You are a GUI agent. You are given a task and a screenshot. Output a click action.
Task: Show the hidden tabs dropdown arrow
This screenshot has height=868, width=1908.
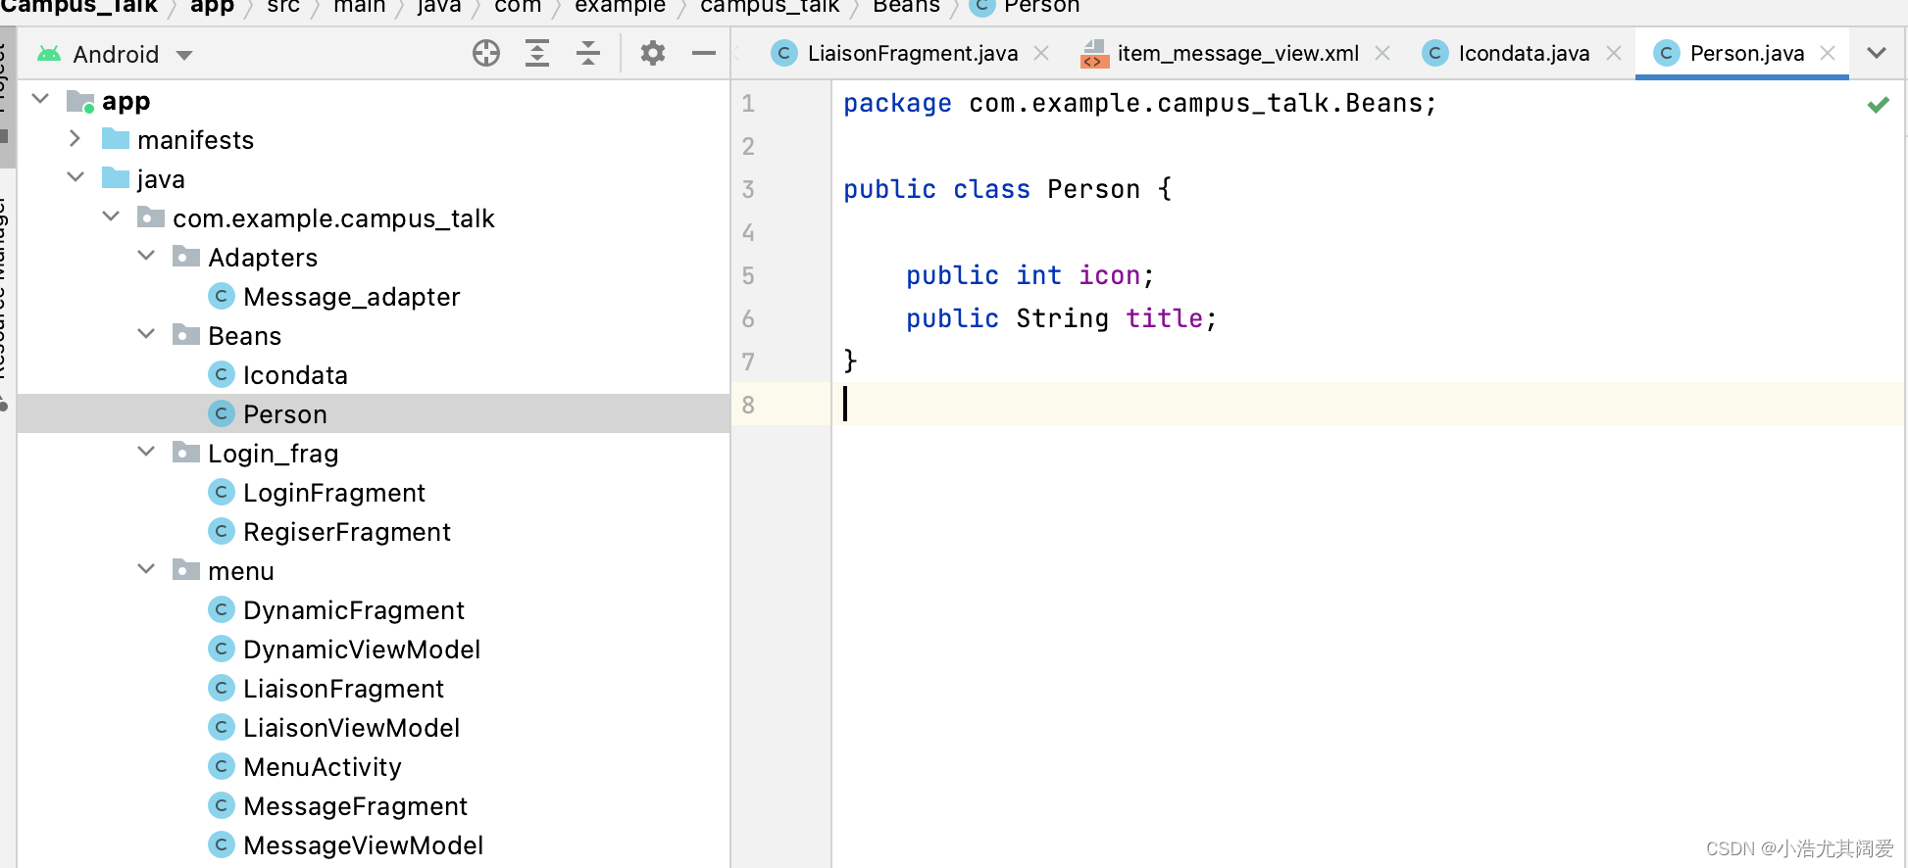(x=1877, y=53)
